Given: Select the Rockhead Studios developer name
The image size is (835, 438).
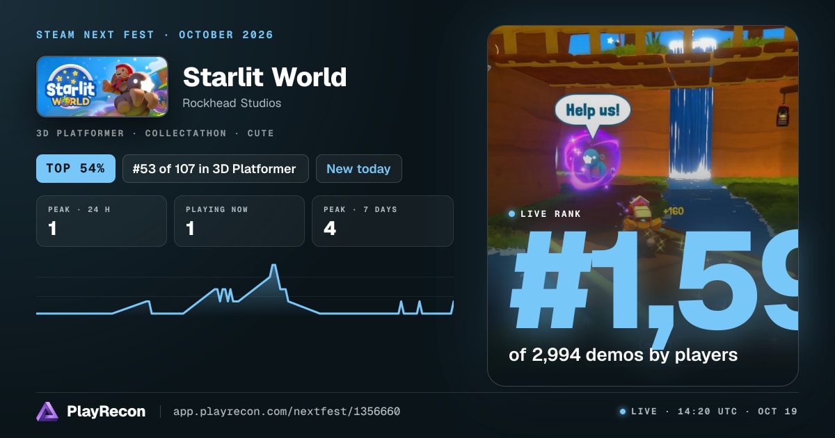Looking at the screenshot, I should [232, 103].
